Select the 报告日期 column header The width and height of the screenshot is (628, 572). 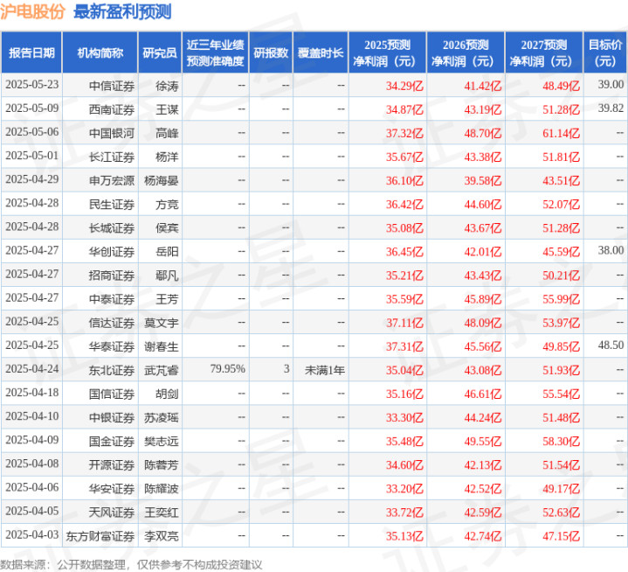(x=31, y=52)
